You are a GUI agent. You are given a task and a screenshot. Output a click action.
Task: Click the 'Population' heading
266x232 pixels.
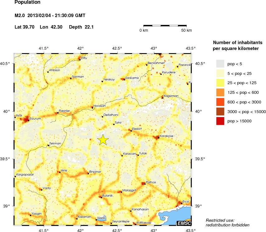tap(27, 2)
